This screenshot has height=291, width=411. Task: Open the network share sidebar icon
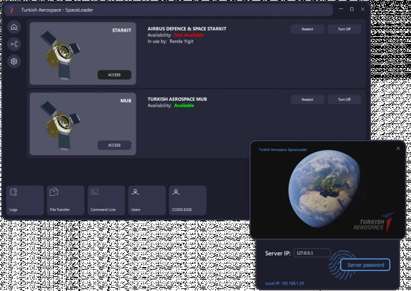(x=14, y=44)
